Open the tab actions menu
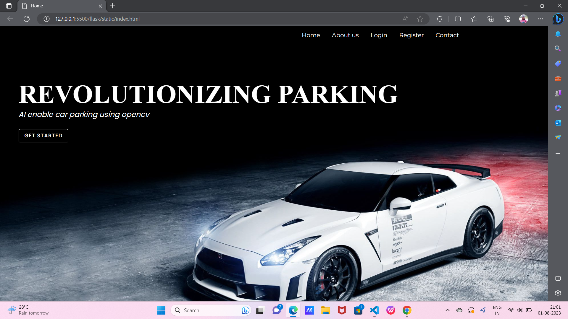 tap(9, 6)
